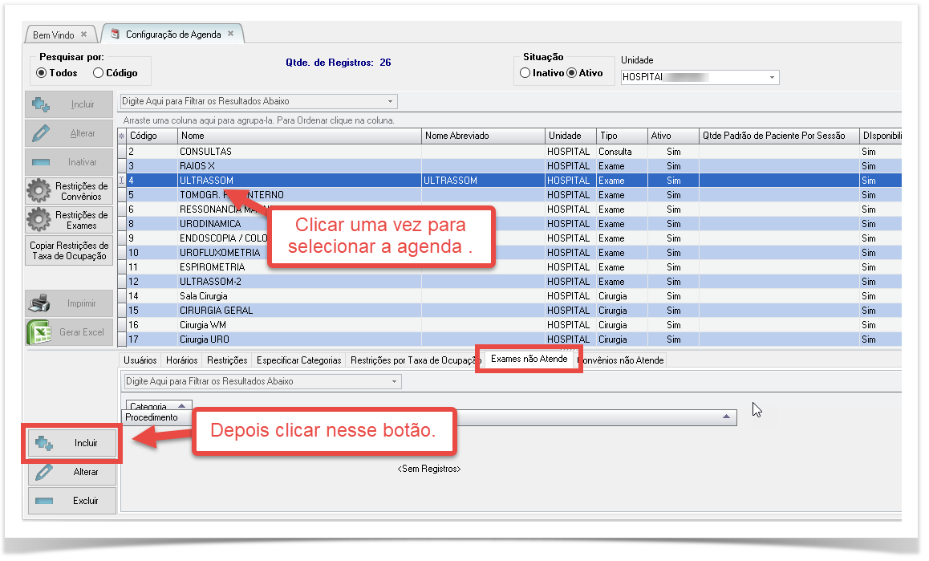Sort the grid by the Nome column header
This screenshot has width=929, height=561.
(299, 136)
